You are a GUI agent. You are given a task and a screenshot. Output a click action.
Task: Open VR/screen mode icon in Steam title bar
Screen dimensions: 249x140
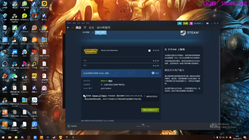coord(207,23)
